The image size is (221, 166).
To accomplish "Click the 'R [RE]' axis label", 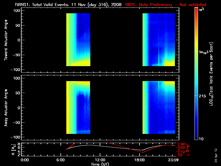I will click(x=13, y=149).
